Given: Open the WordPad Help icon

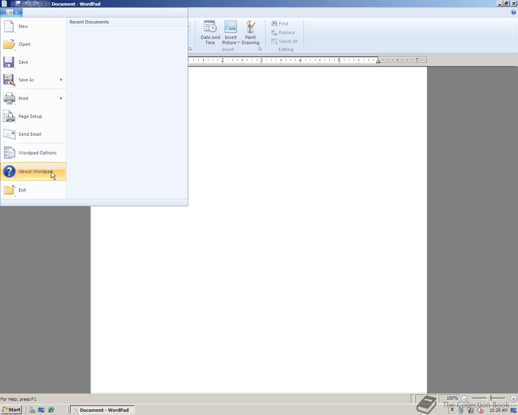Looking at the screenshot, I should [514, 13].
